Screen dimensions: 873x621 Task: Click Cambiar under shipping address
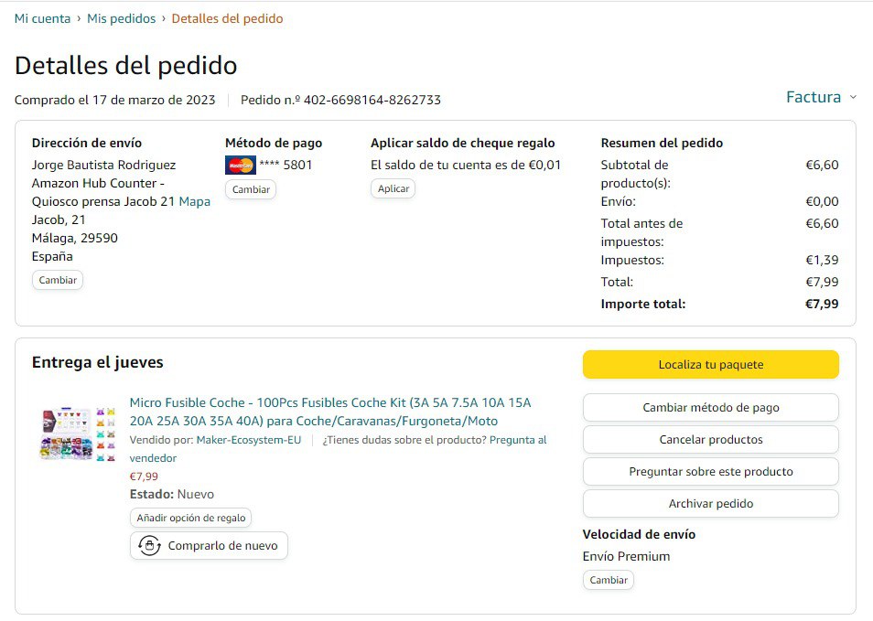[58, 280]
